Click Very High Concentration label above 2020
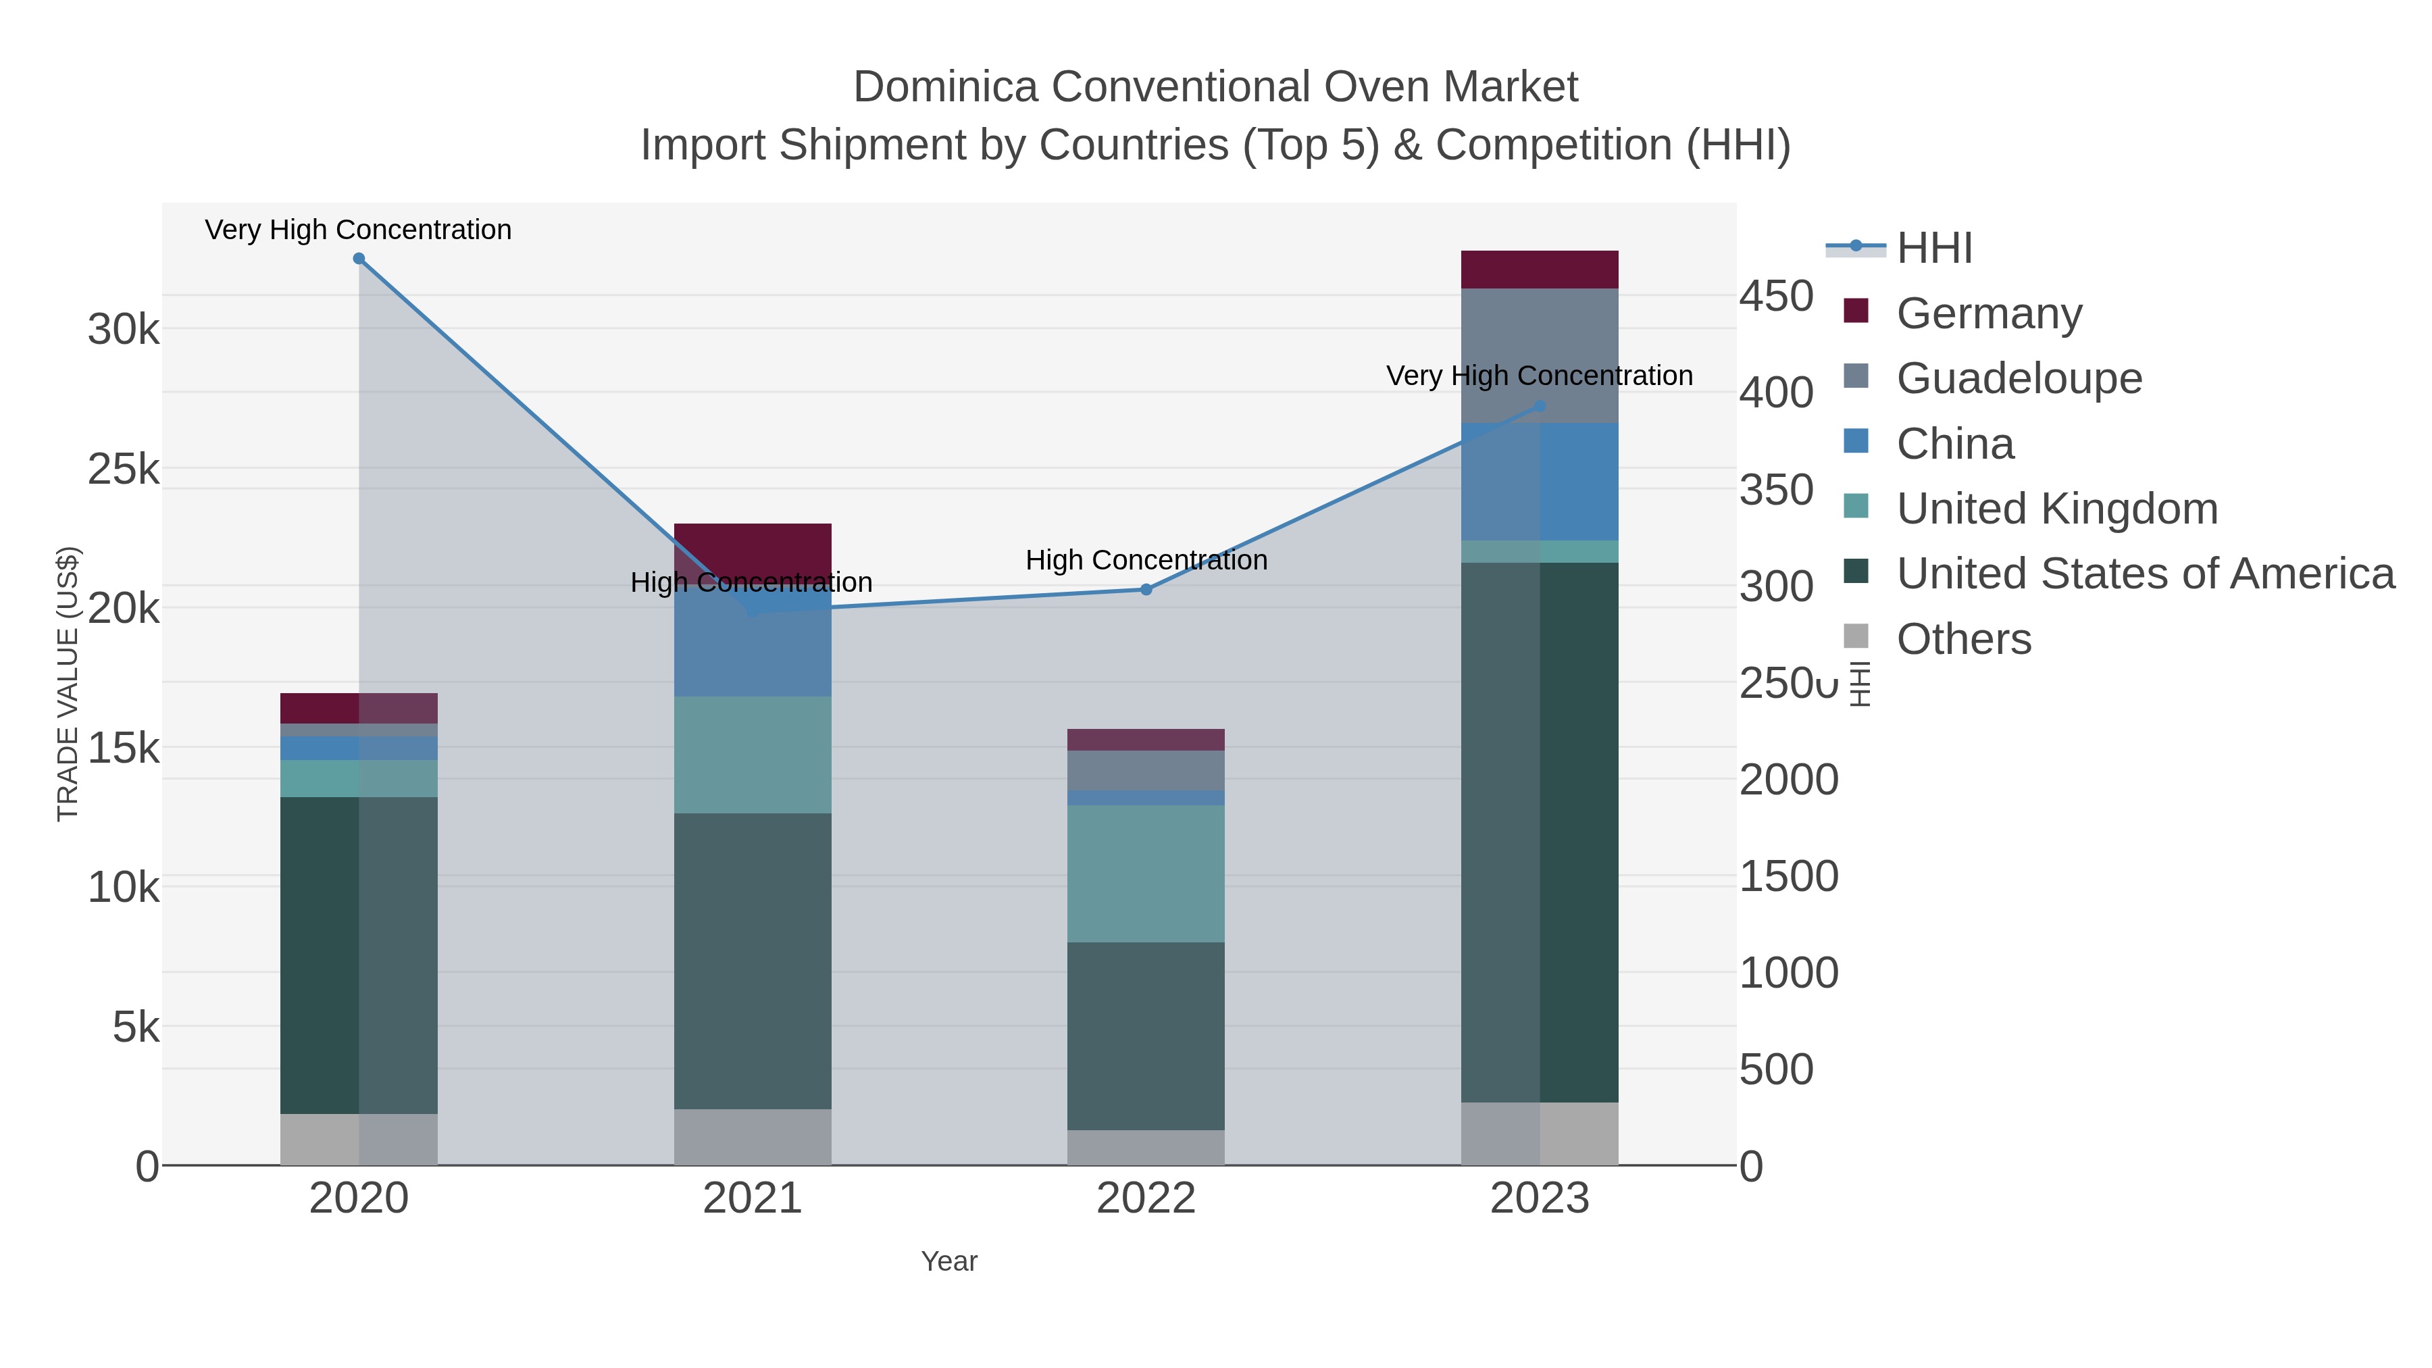2432x1368 pixels. click(359, 230)
